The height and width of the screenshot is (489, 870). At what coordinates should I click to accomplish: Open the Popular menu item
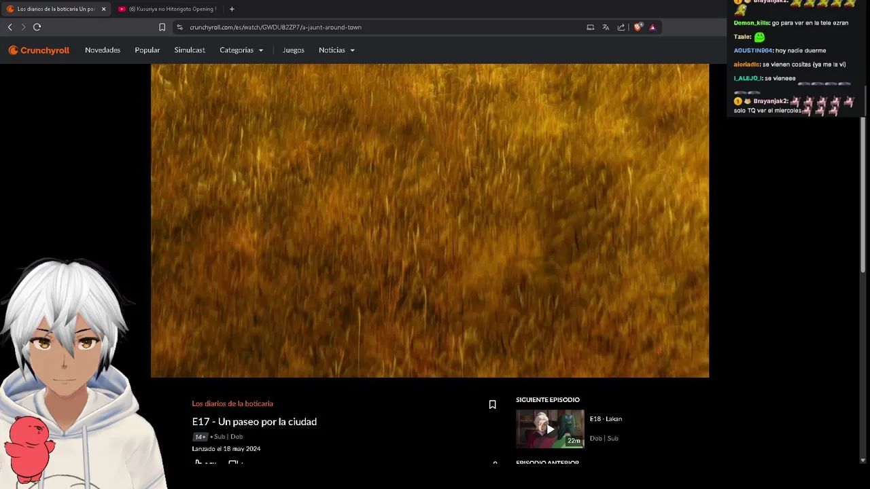(x=147, y=50)
